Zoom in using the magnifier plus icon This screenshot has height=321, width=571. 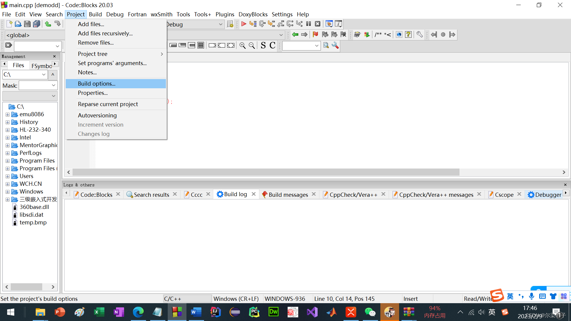pyautogui.click(x=242, y=45)
